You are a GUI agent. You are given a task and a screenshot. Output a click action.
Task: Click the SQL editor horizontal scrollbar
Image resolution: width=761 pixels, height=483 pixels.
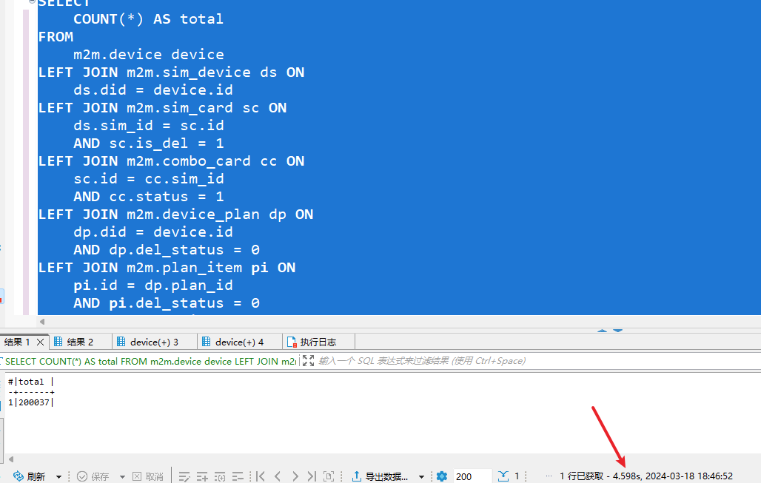click(x=370, y=322)
